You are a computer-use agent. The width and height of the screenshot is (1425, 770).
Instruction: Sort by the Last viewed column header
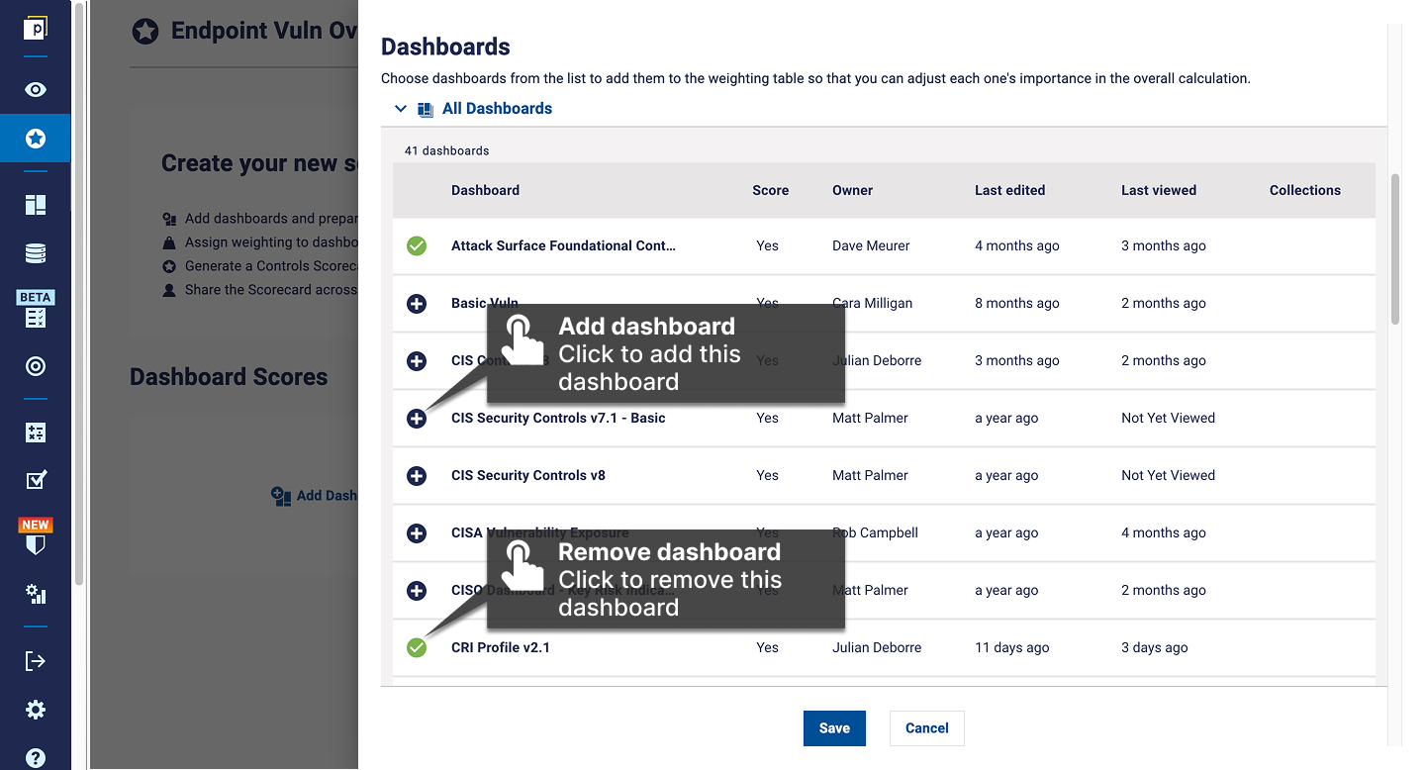tap(1159, 190)
